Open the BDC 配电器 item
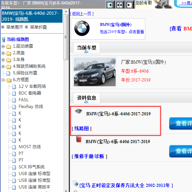The width and height of the screenshot is (192, 192). (30, 93)
